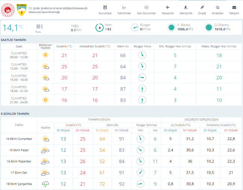Click the Hissedilen Sıcaklık column header
Image resolution: width=243 pixels, height=190 pixels.
coord(95,46)
